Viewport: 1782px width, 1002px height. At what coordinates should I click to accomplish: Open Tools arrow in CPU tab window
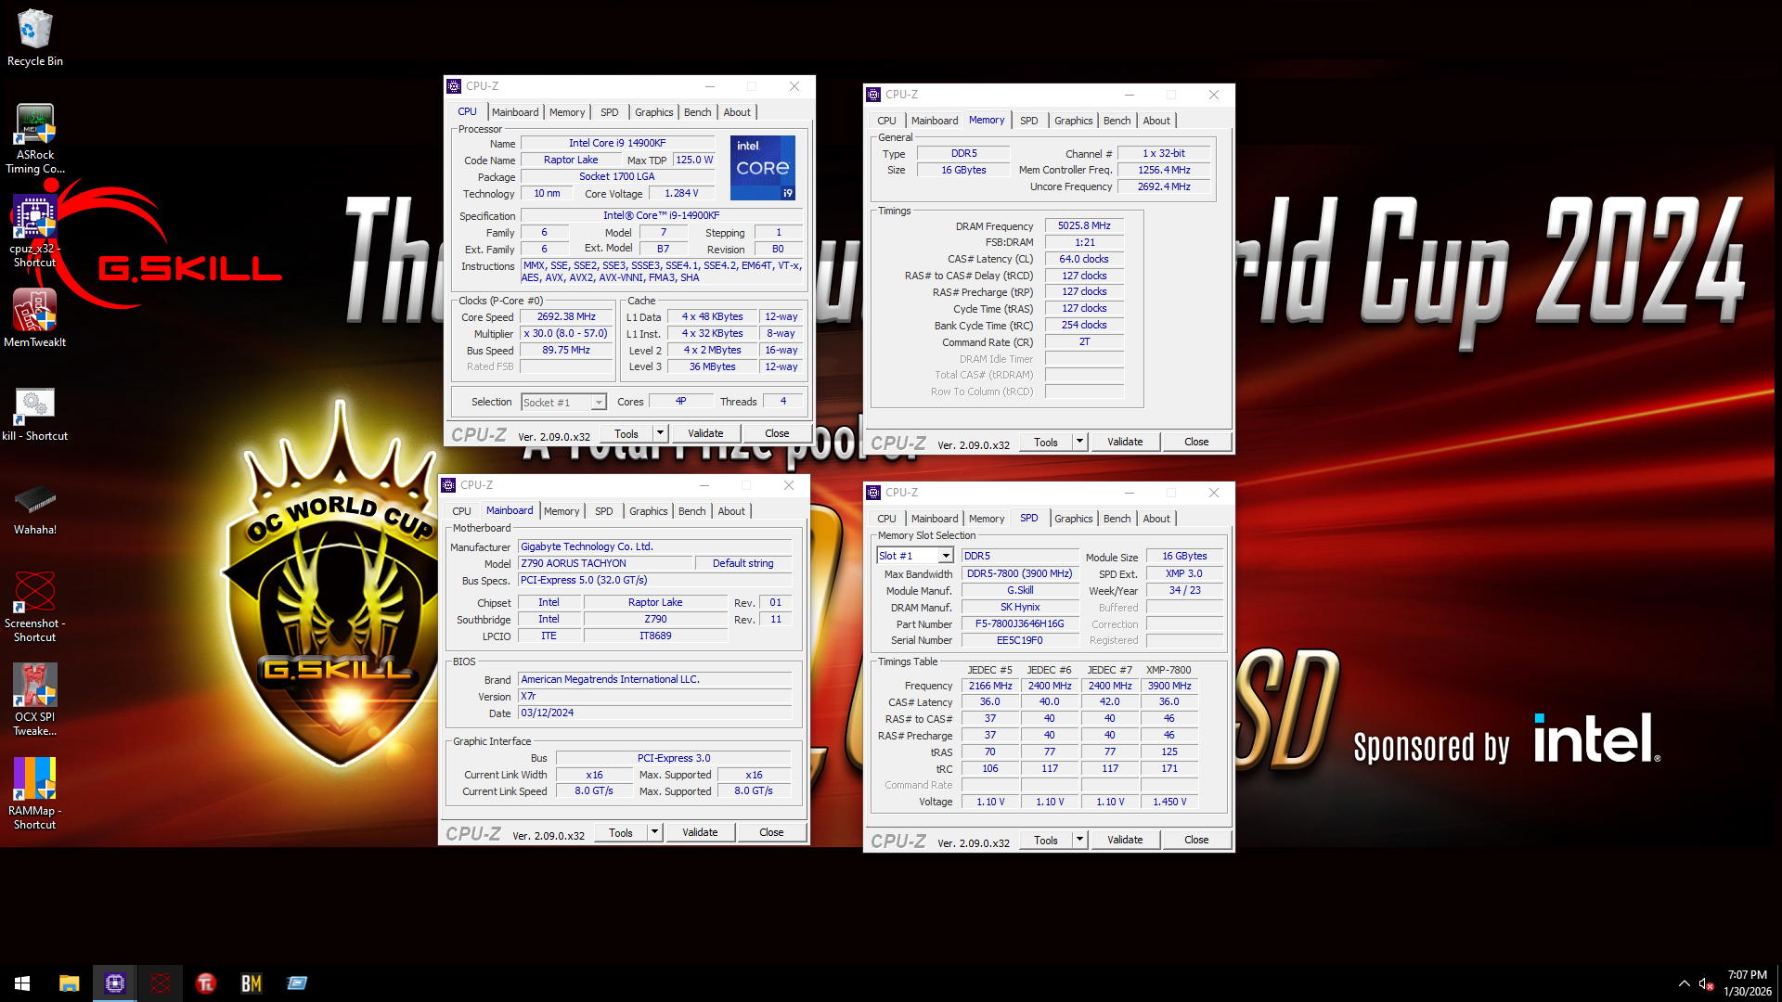660,433
